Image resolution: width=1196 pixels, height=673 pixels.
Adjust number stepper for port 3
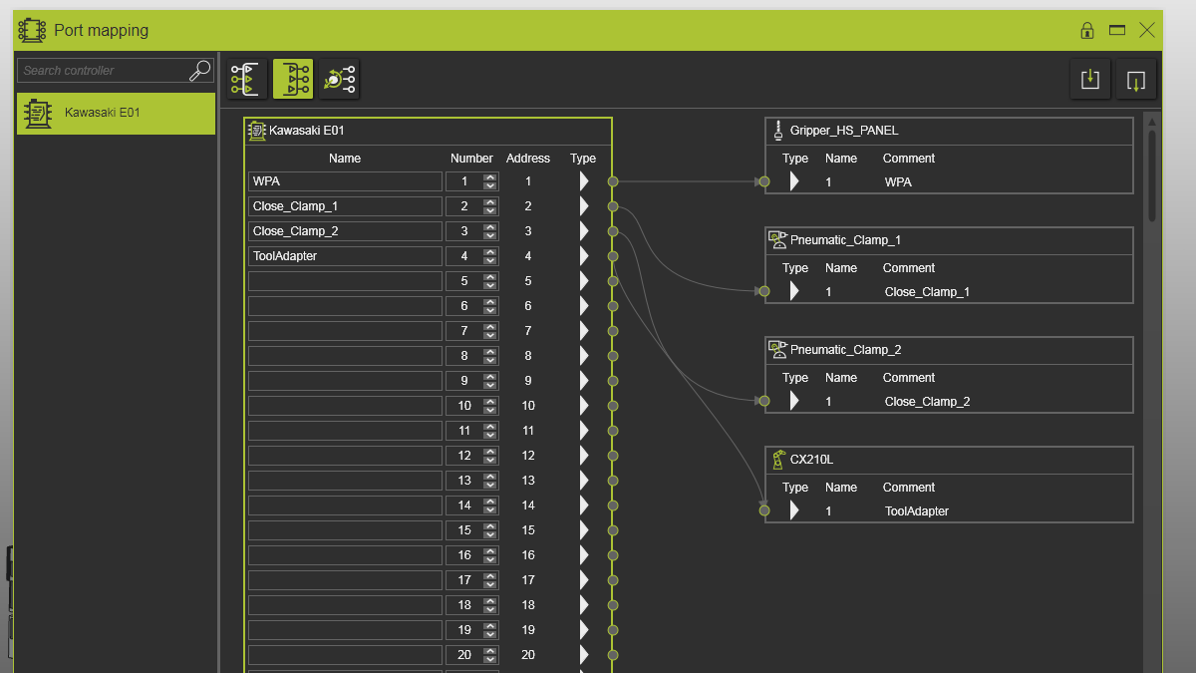pos(489,231)
